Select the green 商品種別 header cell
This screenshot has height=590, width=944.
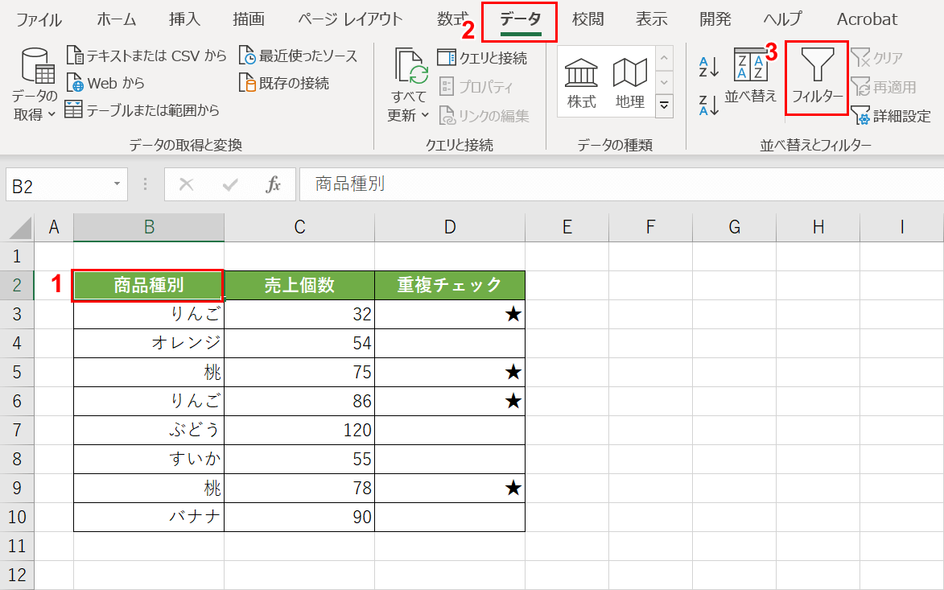[148, 285]
